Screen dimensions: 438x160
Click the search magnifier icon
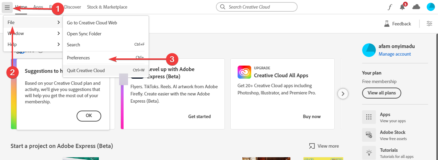(x=223, y=7)
